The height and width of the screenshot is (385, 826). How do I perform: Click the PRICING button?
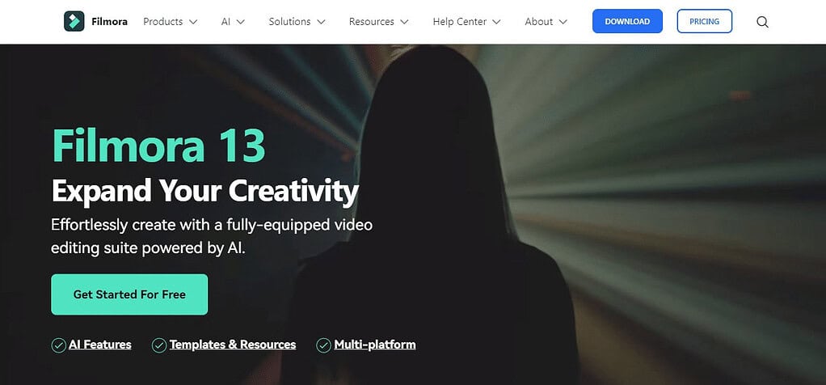click(x=704, y=21)
